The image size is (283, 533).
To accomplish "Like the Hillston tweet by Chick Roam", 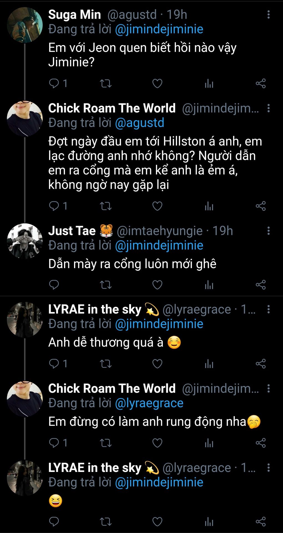I will (x=157, y=206).
